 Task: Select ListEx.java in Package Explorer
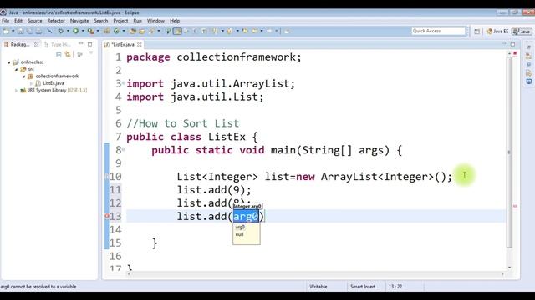point(53,83)
